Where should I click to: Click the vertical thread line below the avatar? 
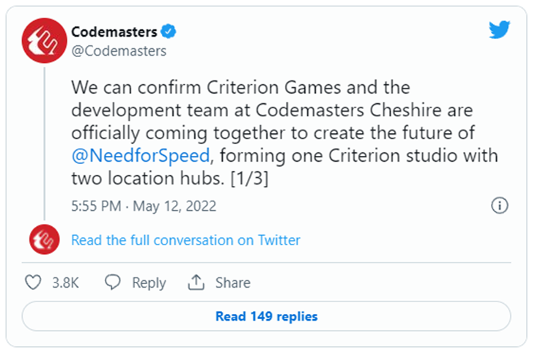pyautogui.click(x=45, y=143)
